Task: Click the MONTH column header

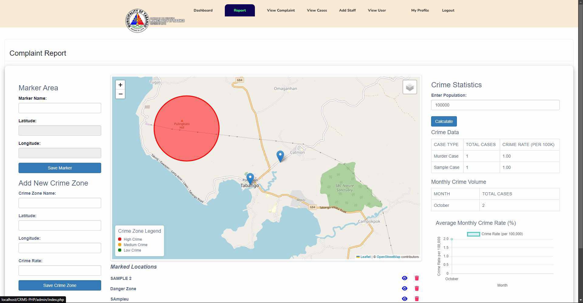Action: (x=455, y=194)
